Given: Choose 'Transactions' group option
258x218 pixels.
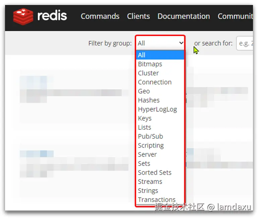Looking at the screenshot, I should pyautogui.click(x=160, y=200).
